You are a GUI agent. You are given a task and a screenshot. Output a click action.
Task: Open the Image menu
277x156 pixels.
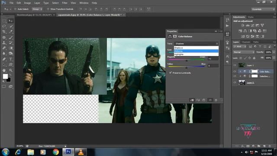27,3
